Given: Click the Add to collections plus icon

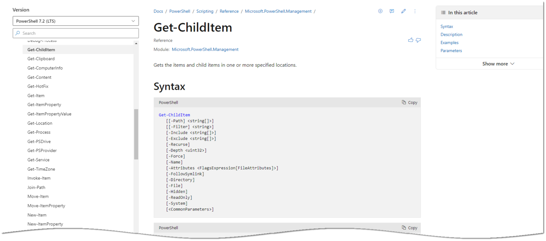Looking at the screenshot, I should pyautogui.click(x=380, y=11).
